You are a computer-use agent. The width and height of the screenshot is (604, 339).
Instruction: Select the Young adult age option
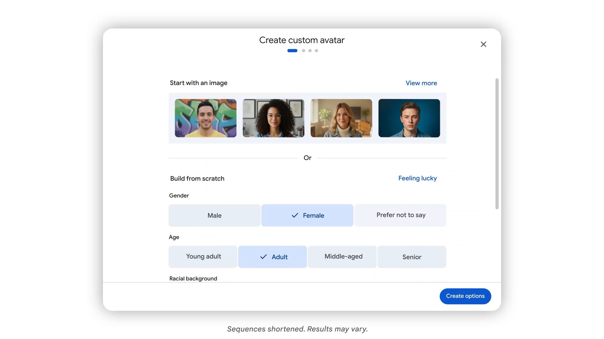point(203,256)
